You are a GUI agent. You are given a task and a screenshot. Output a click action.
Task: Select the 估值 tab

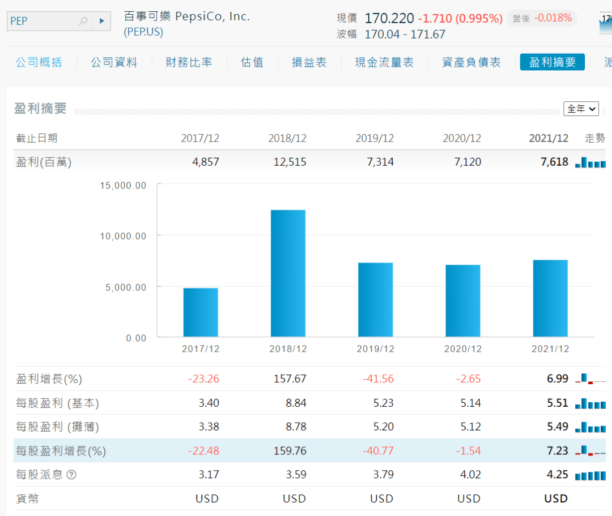252,62
